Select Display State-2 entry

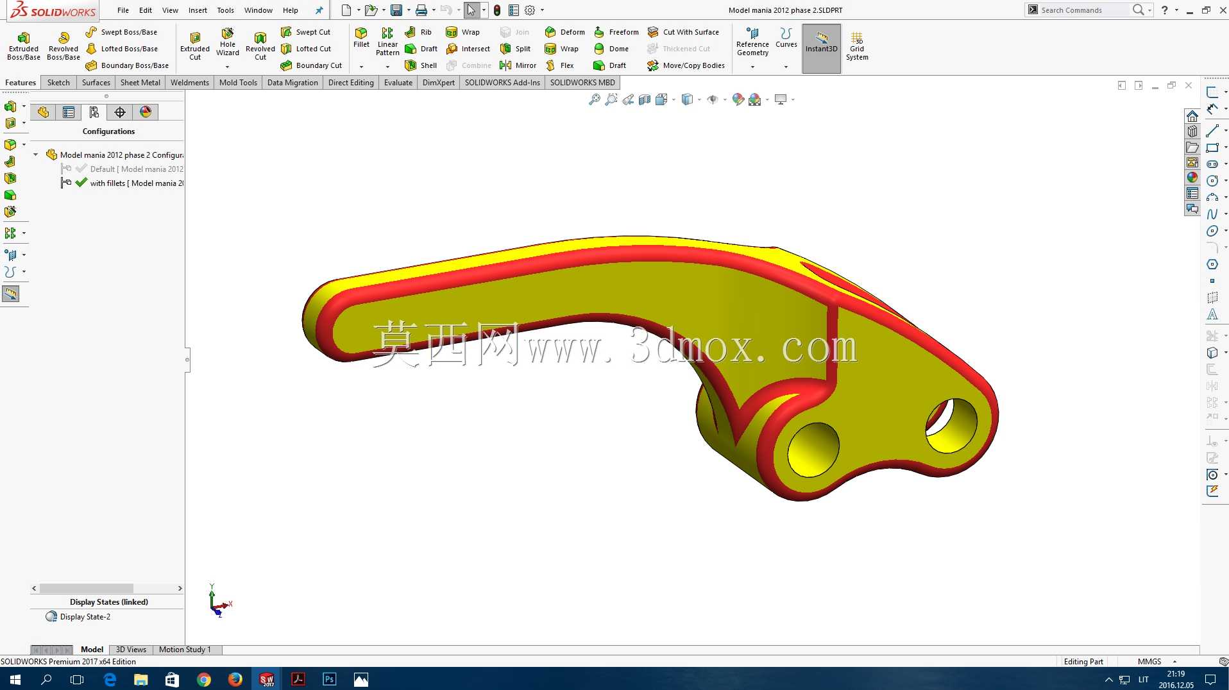78,617
